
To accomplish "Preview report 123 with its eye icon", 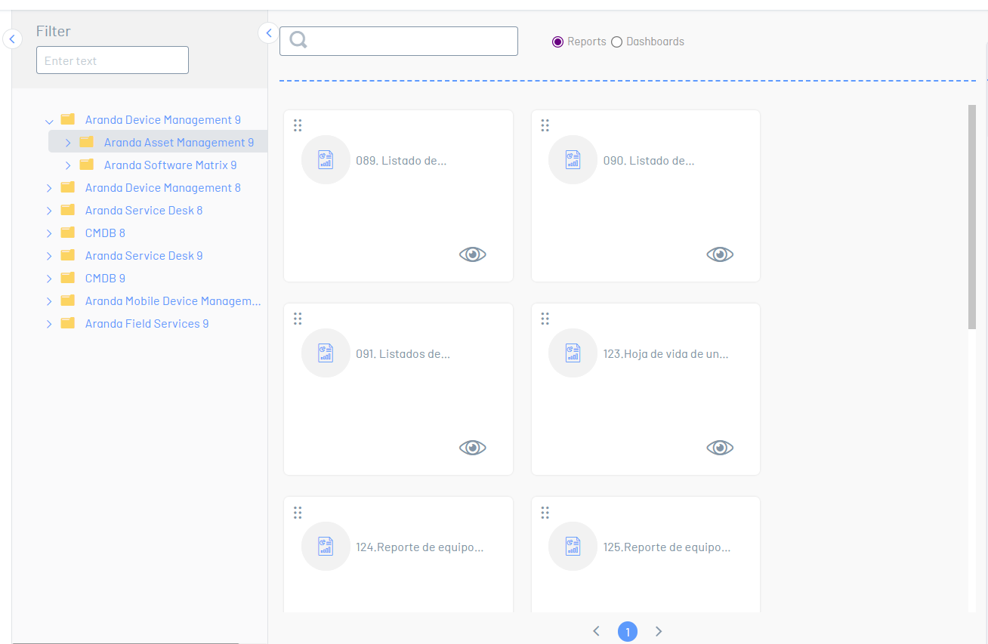I will coord(719,448).
